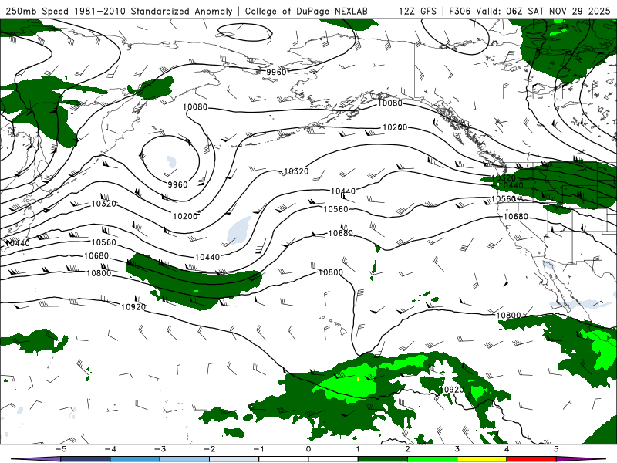Click the '5' value on the color scale
This screenshot has height=463, width=617.
556,449
